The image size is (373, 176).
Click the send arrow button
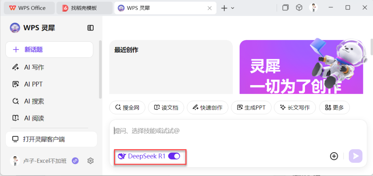356,156
